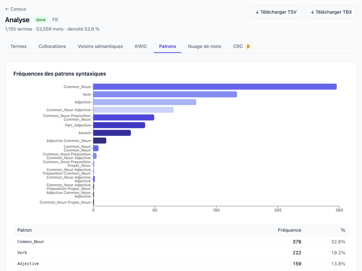Download the TBX file
The width and height of the screenshot is (362, 271).
click(x=331, y=12)
